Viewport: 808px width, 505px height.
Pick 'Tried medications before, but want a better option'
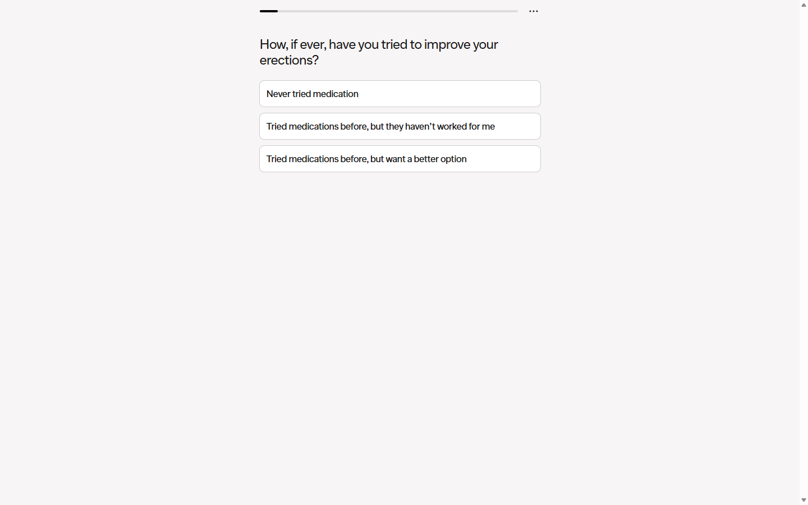coord(400,159)
